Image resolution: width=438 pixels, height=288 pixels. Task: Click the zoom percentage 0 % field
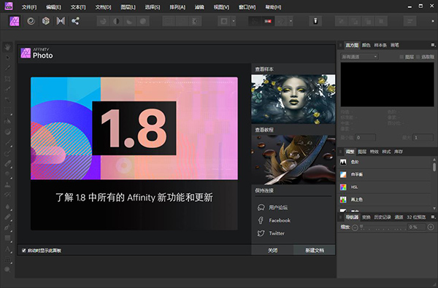(x=417, y=227)
